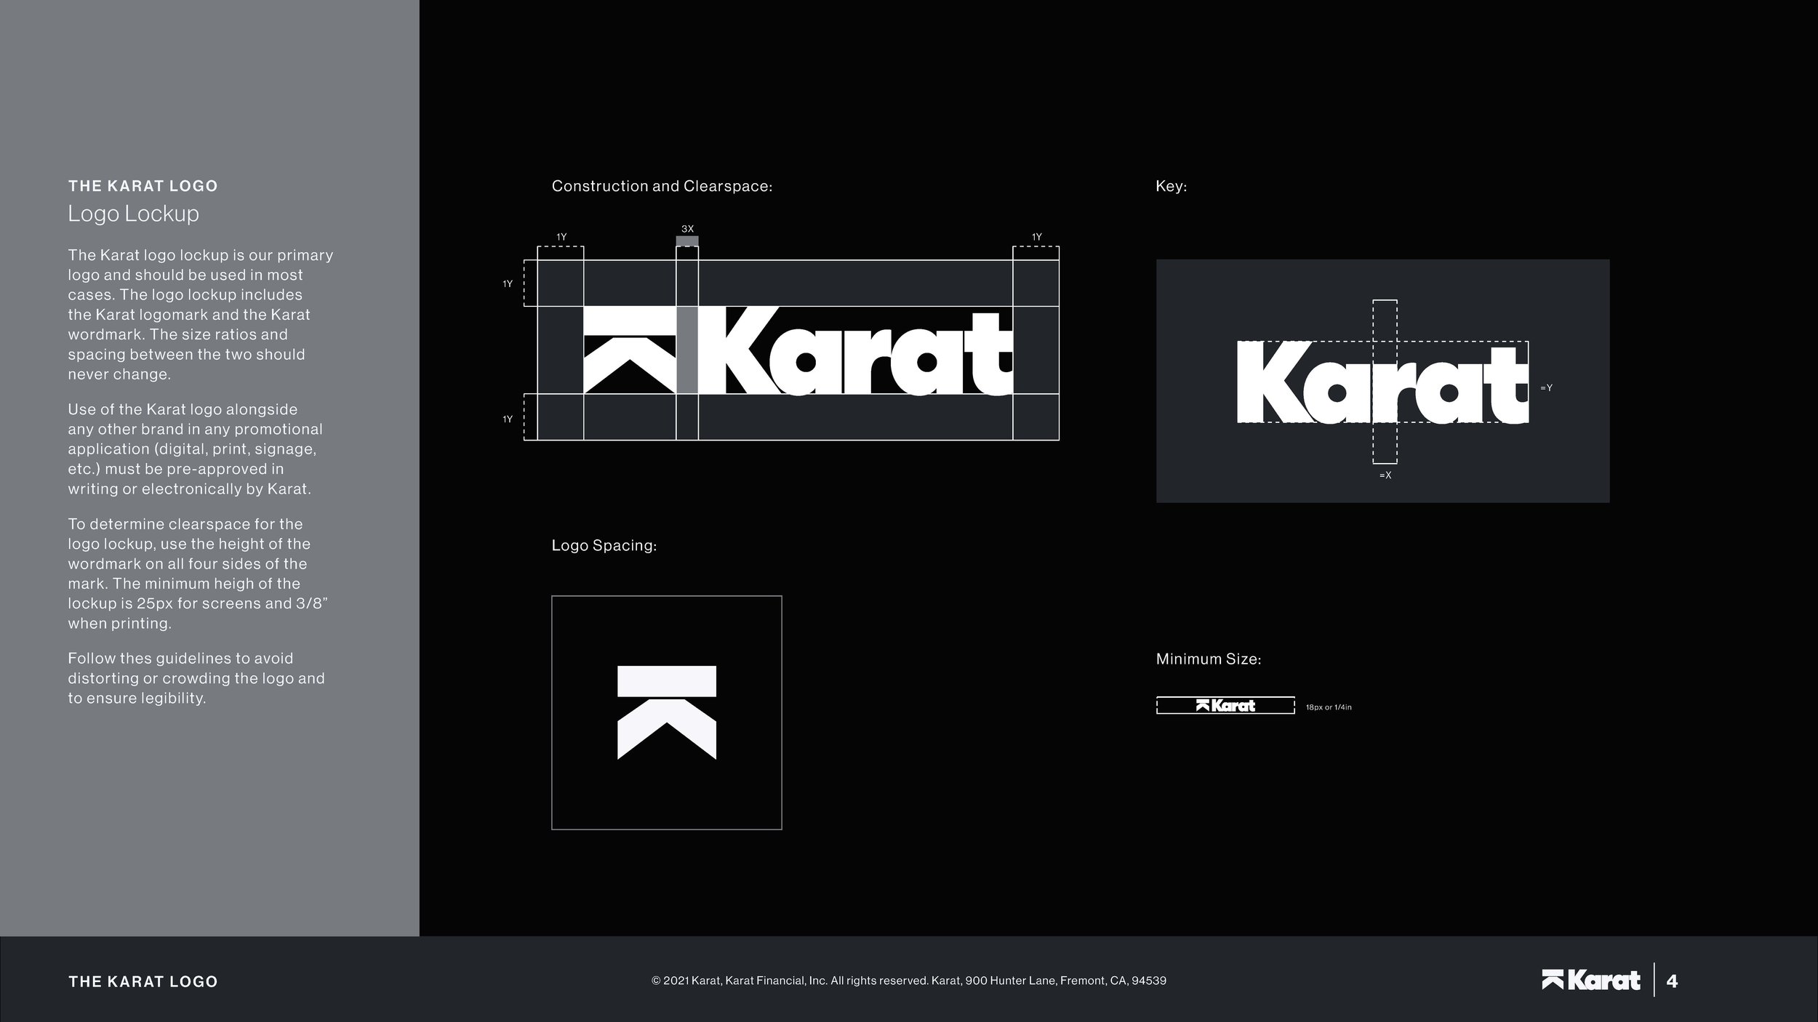Click the Karat logomark in the Logo Spacing box
Screen dimensions: 1818x1022
click(x=667, y=712)
